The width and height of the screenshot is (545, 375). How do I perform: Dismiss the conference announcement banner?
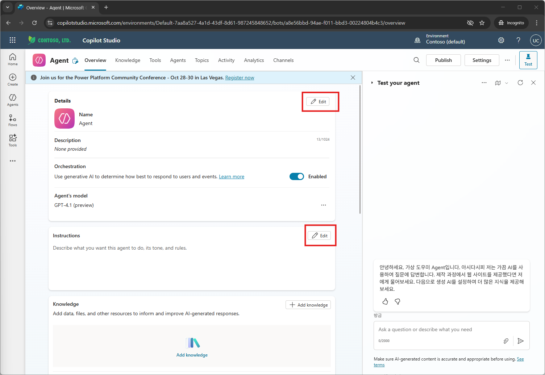[353, 78]
